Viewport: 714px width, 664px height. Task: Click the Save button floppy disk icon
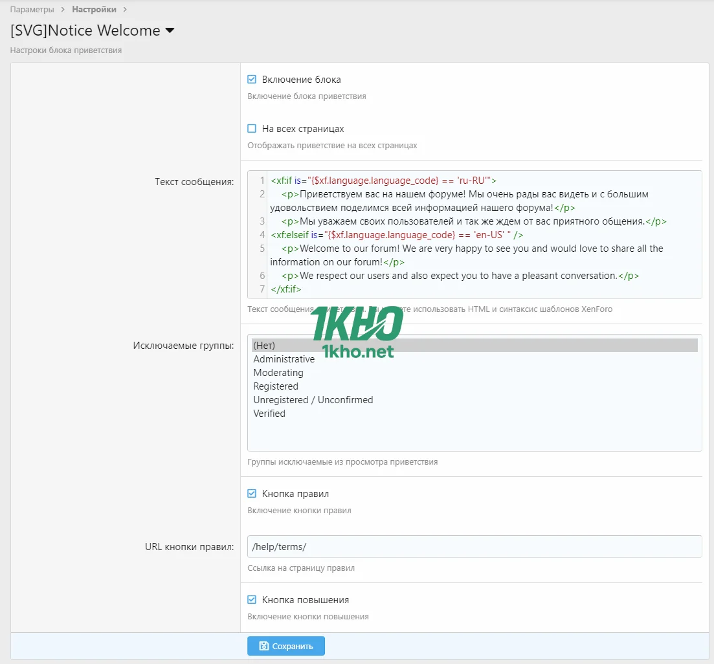coord(264,646)
